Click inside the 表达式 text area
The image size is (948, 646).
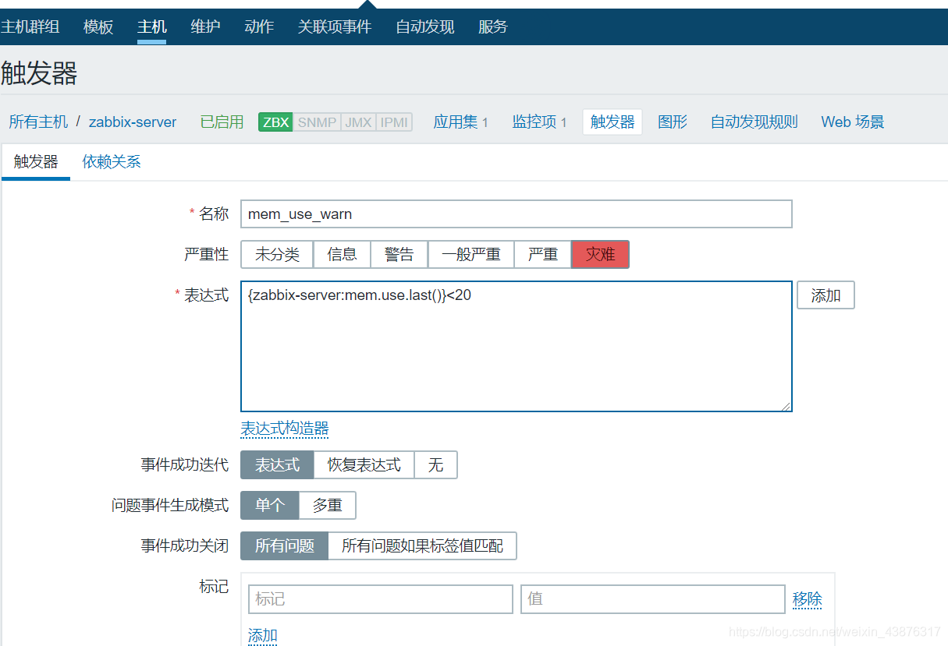click(516, 347)
